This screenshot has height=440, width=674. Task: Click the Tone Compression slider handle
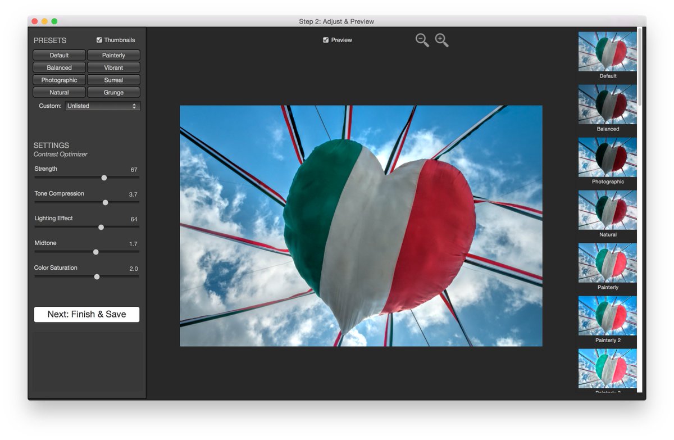[x=105, y=202]
